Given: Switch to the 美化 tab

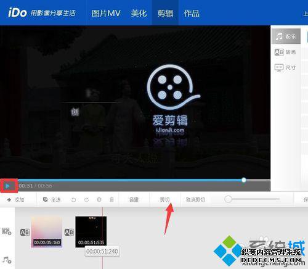Looking at the screenshot, I should [x=139, y=14].
